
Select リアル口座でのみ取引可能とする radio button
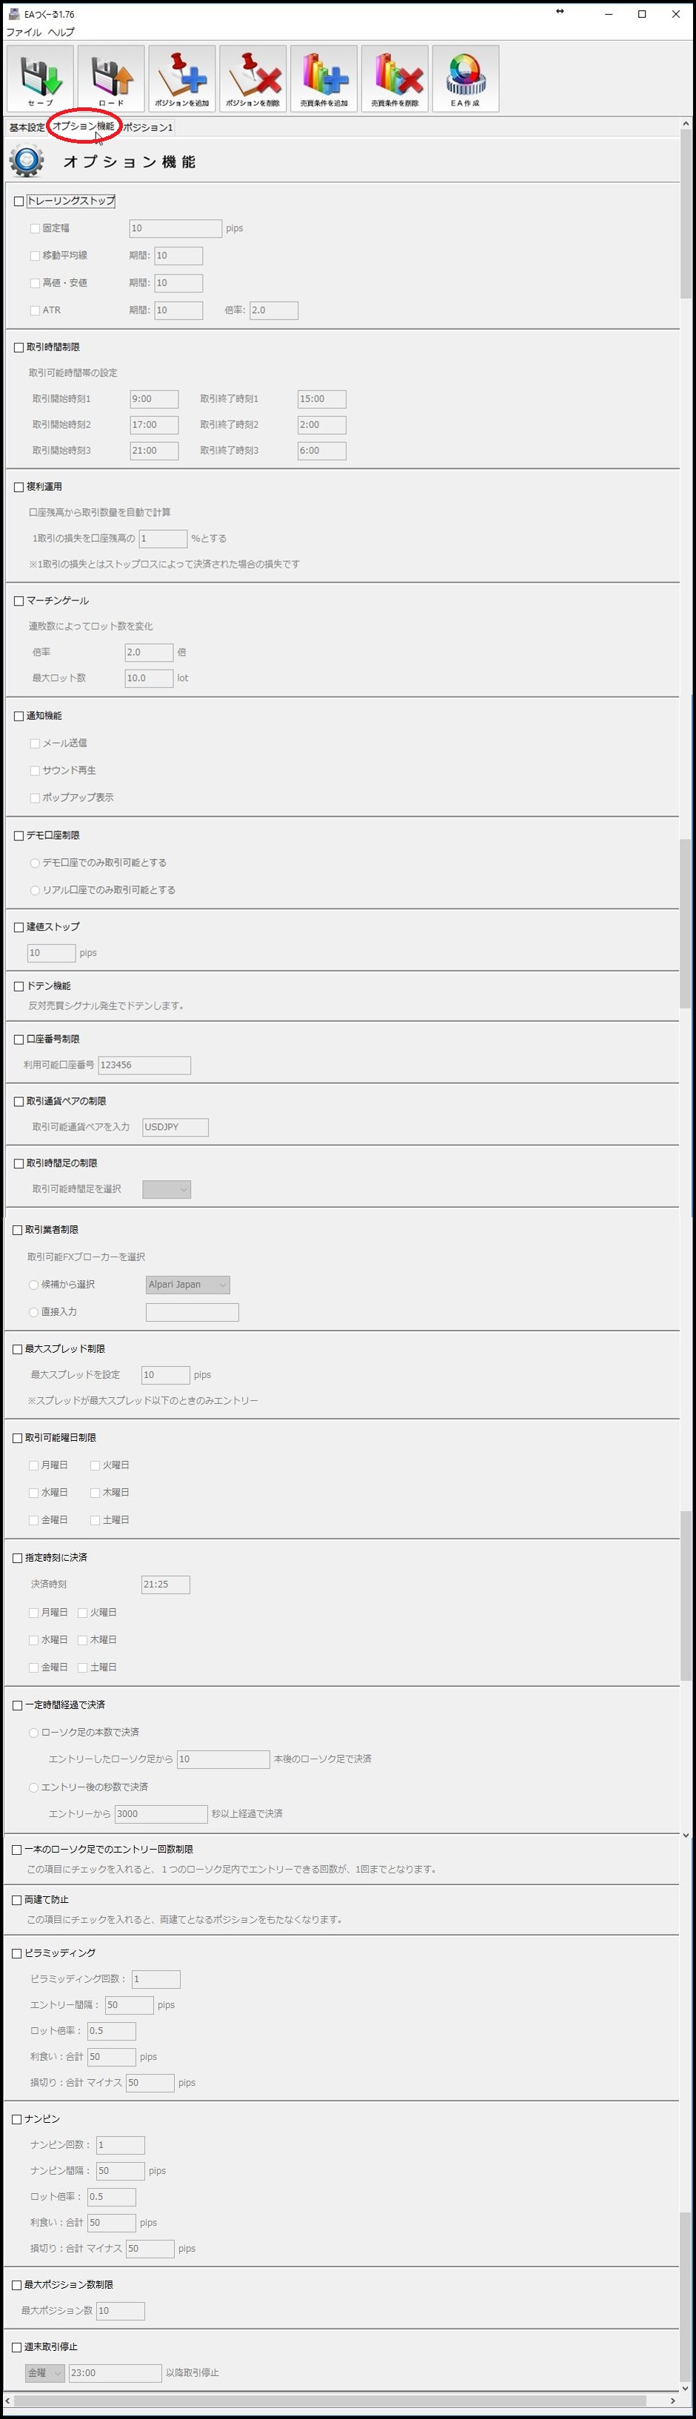[x=35, y=890]
